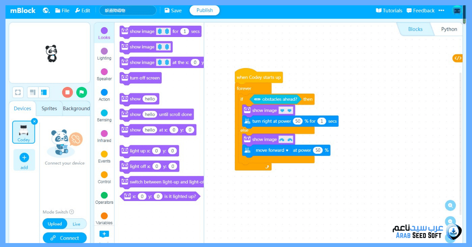Screen dimensions: 472x247
Task: Select the Lighting block category
Action: coord(104,54)
